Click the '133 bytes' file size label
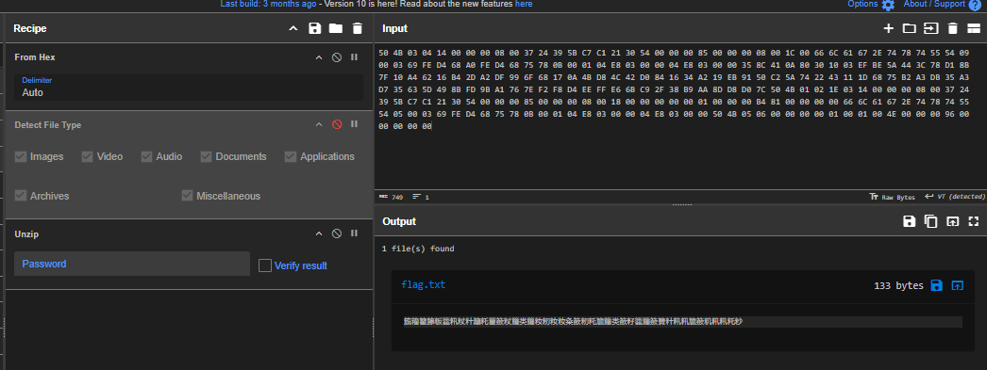Image resolution: width=987 pixels, height=370 pixels. (898, 285)
